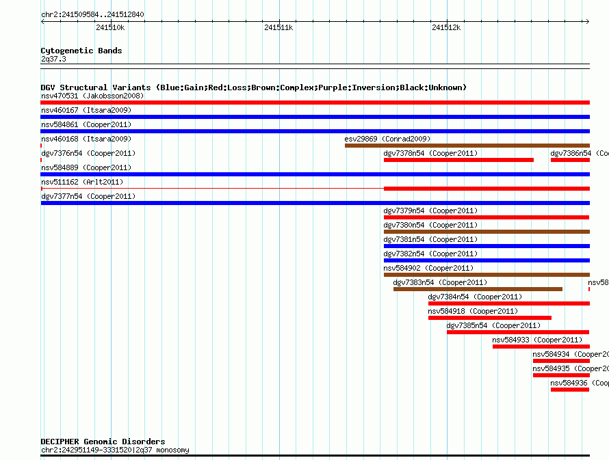
Task: Select the nsv511162 (Arlt2011) label
Action: (82, 182)
